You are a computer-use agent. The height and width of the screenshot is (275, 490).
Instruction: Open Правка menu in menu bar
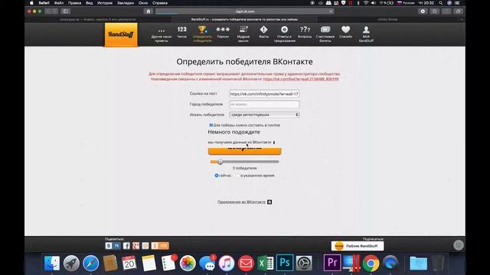(x=74, y=3)
